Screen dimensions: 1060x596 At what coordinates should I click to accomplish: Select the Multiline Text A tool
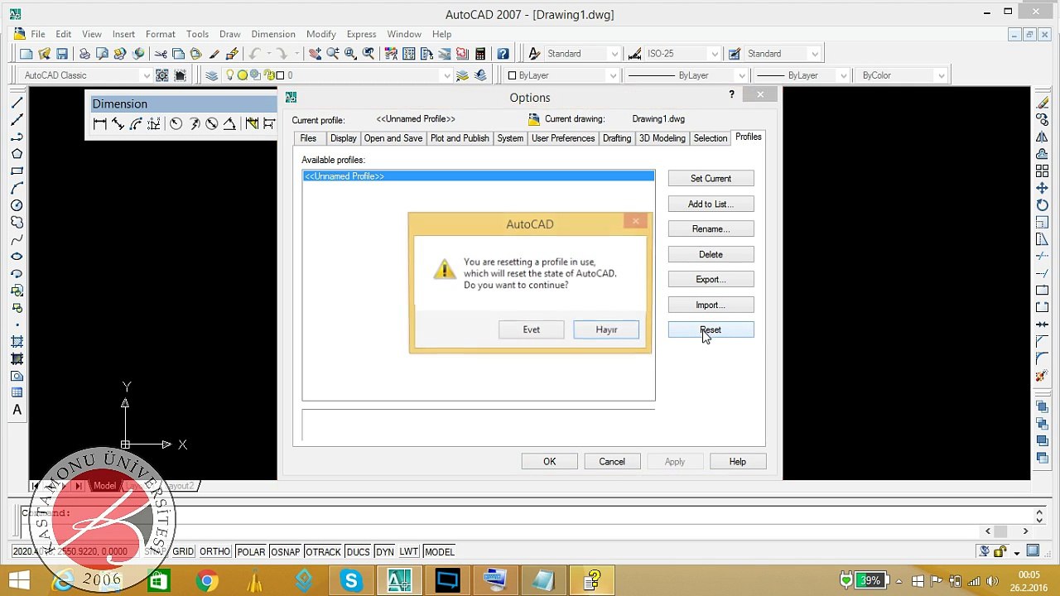tap(17, 410)
